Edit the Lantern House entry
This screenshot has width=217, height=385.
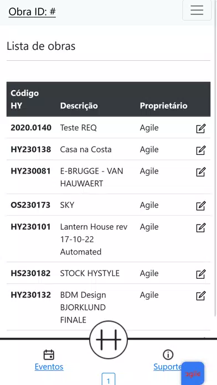tap(200, 227)
